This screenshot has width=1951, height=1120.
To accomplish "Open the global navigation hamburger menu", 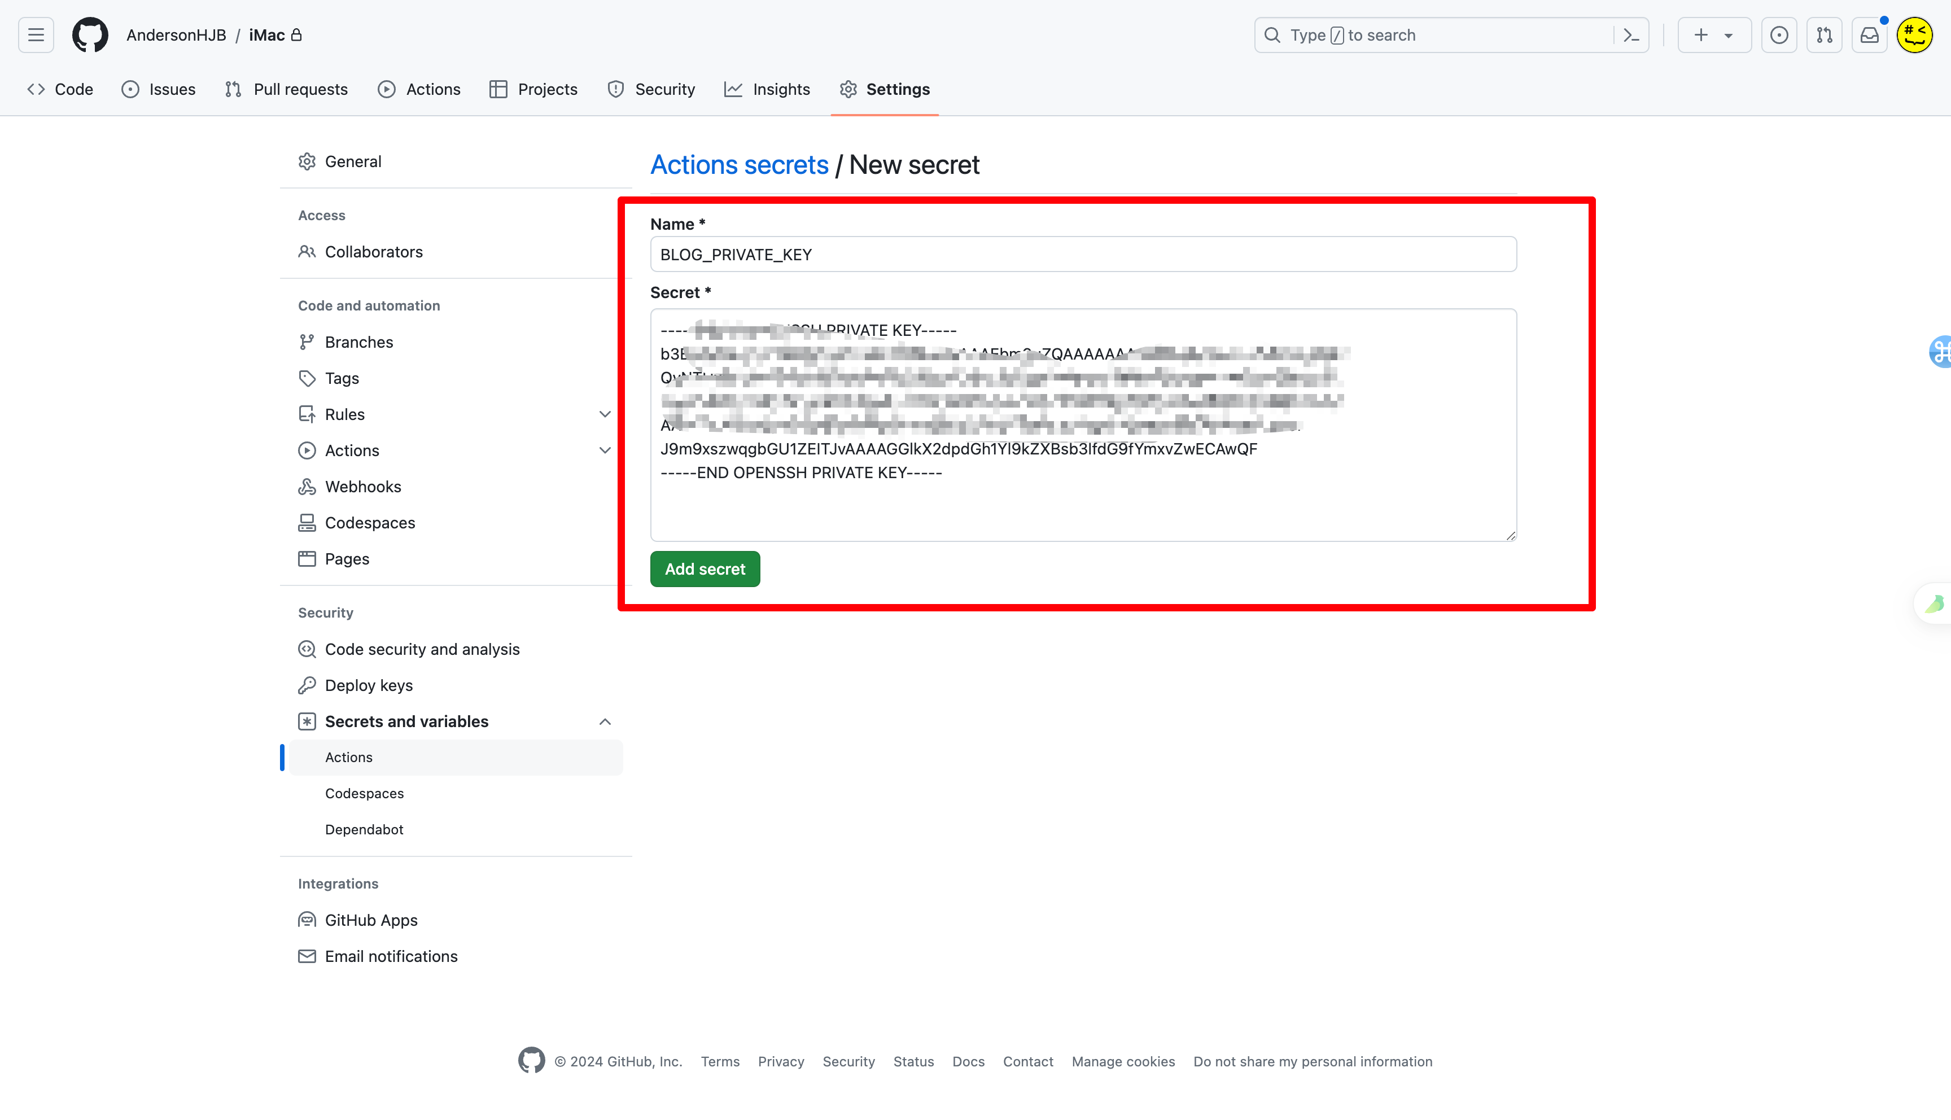I will click(x=36, y=36).
